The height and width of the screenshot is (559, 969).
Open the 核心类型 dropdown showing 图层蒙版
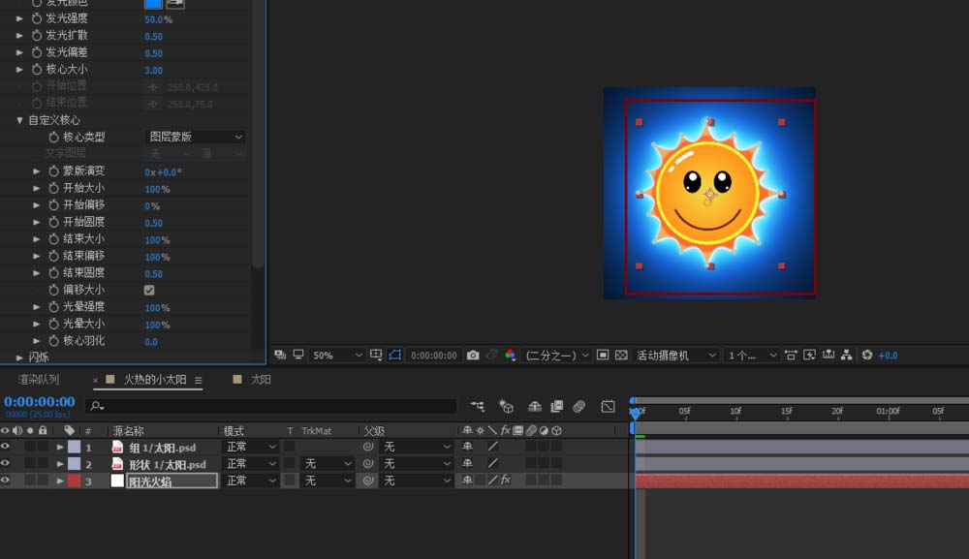tap(196, 138)
